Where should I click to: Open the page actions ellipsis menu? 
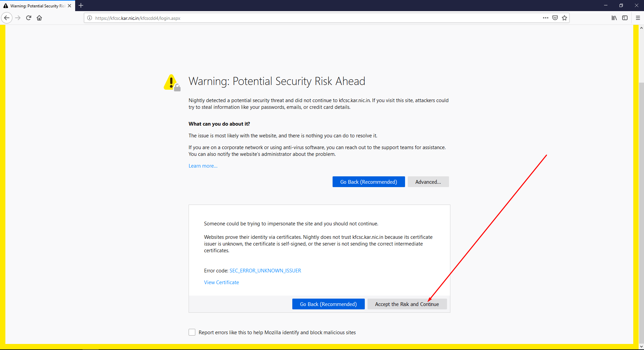pyautogui.click(x=545, y=18)
